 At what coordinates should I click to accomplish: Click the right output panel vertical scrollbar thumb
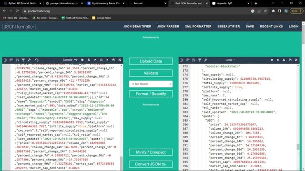(298, 147)
